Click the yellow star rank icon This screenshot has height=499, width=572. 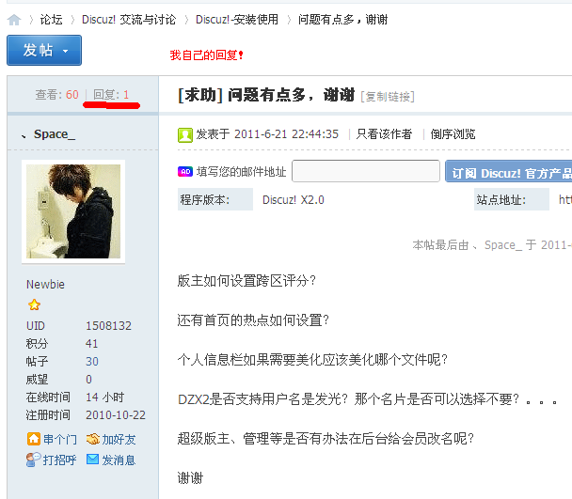pos(34,304)
